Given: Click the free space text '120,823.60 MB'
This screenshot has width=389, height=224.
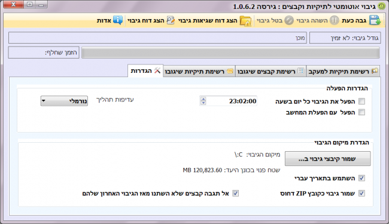Looking at the screenshot, I should tap(202, 170).
